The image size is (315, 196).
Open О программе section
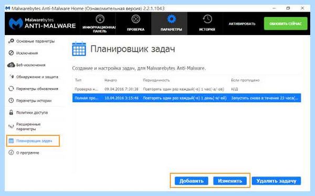[x=27, y=153]
